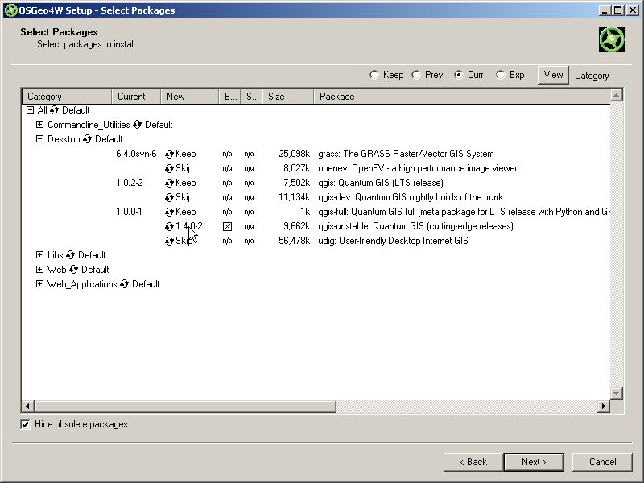This screenshot has width=644, height=483.
Task: Click the 9,662k size value
Action: click(x=296, y=226)
